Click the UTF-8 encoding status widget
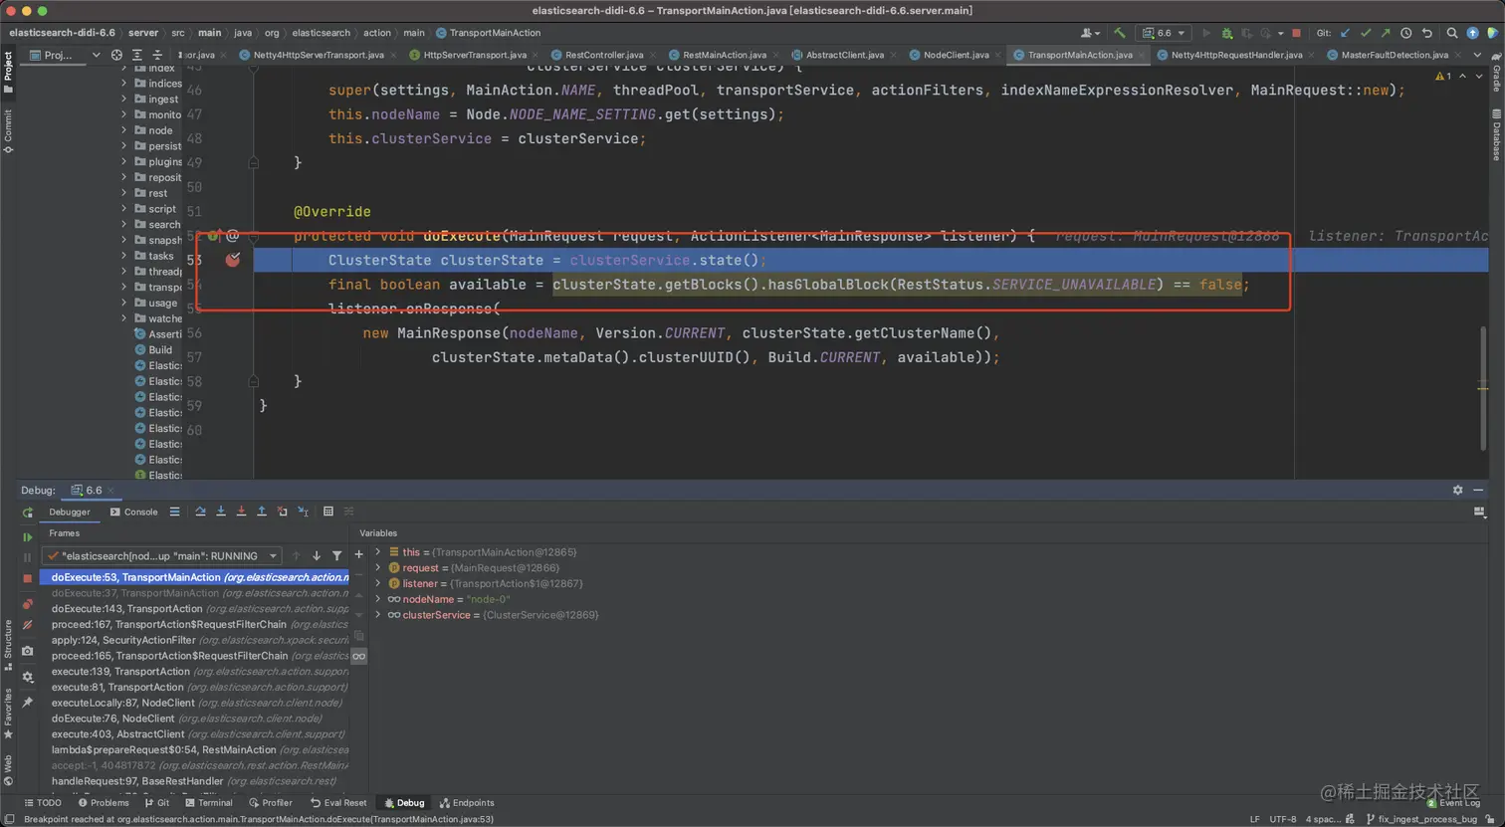Screen dimensions: 1505x827 coord(1283,819)
